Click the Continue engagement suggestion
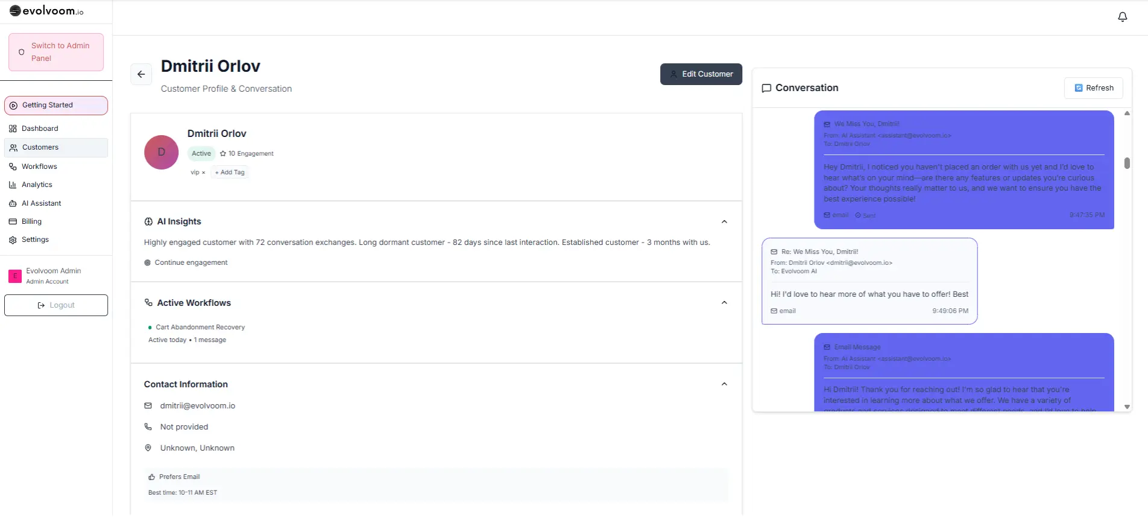 [x=191, y=263]
